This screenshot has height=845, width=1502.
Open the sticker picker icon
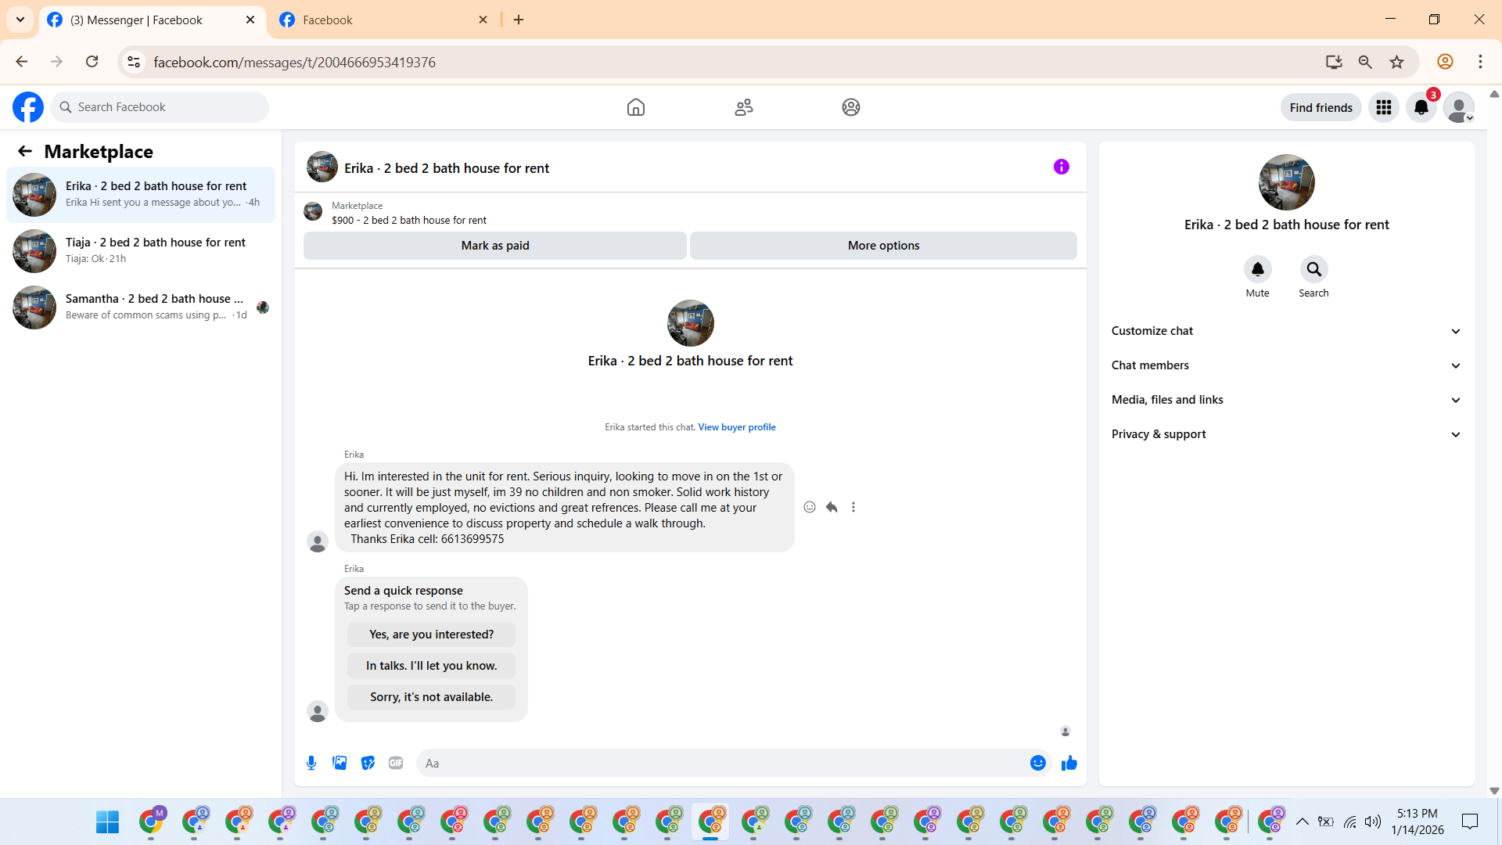368,763
